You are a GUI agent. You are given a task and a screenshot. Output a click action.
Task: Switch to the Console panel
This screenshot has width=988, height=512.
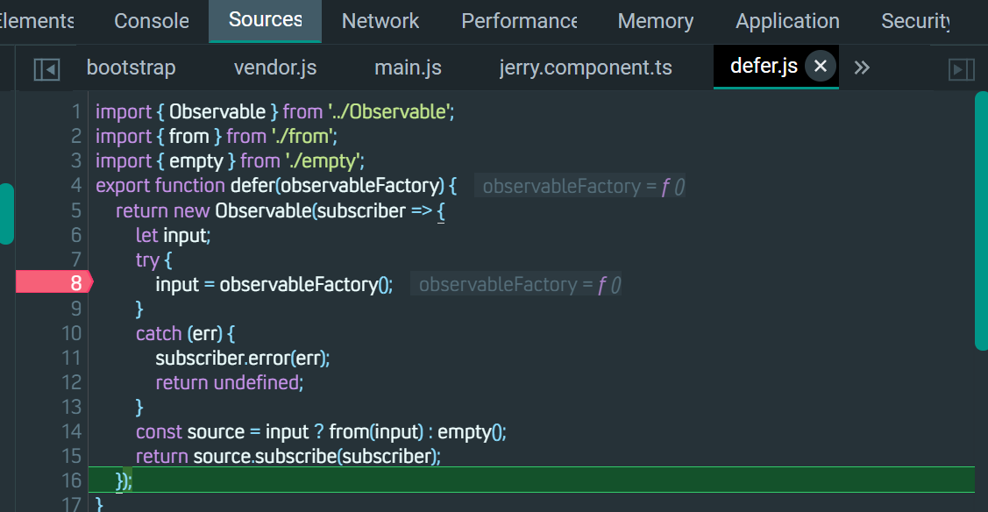152,21
